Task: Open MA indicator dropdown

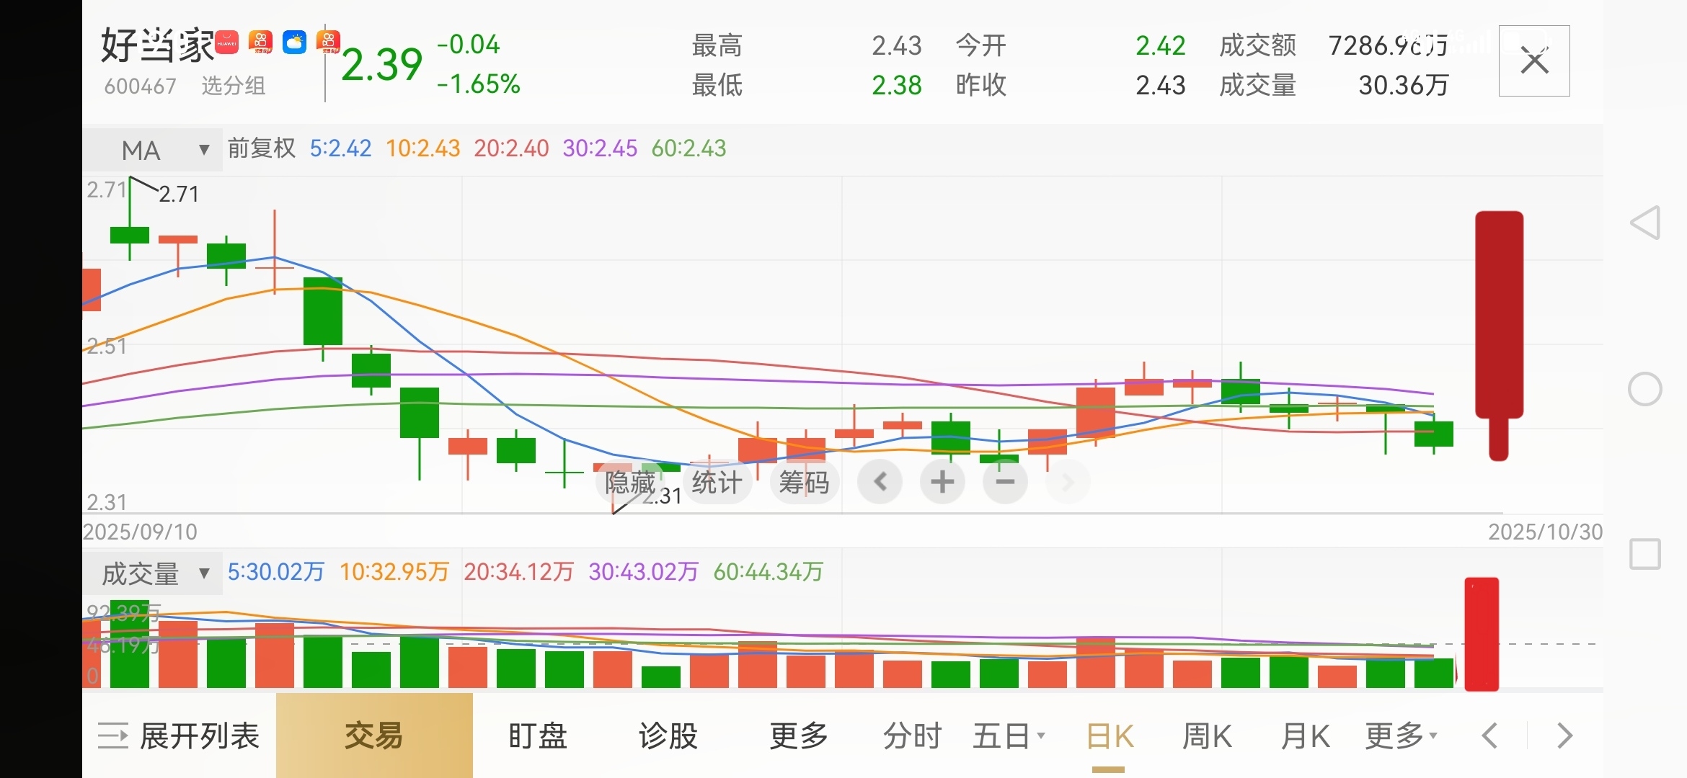Action: tap(154, 150)
